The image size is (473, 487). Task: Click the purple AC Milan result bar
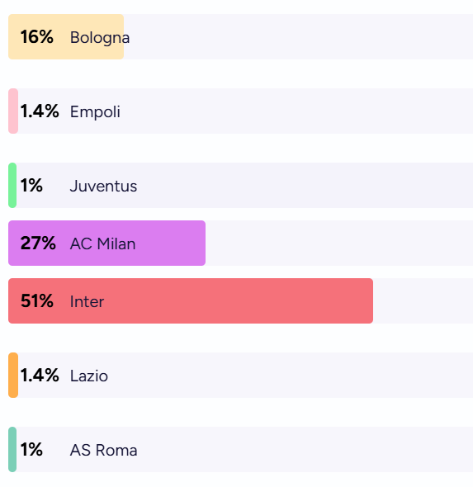(x=106, y=243)
